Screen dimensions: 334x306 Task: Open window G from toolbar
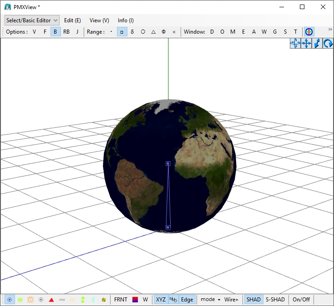275,32
